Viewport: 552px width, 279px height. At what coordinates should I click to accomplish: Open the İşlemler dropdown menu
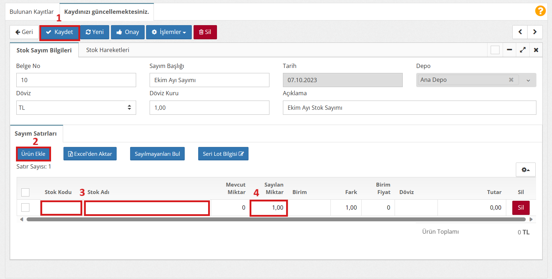pyautogui.click(x=169, y=32)
